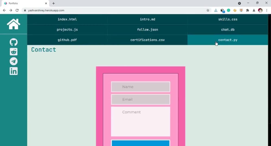The height and width of the screenshot is (146, 271).
Task: Click the address bar URL
Action: (x=46, y=10)
